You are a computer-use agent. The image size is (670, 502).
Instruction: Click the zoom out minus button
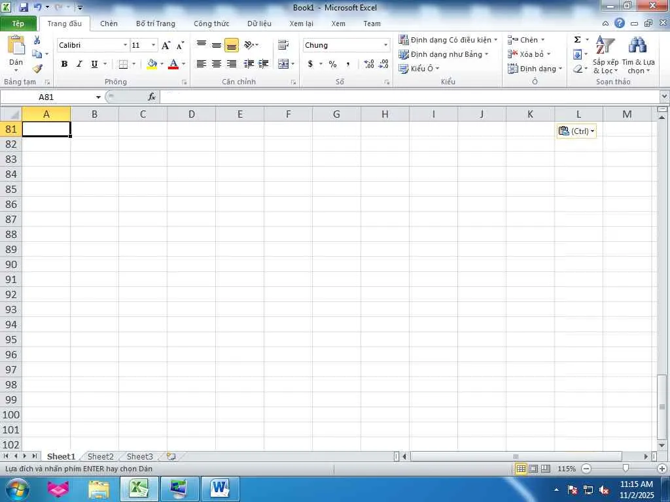point(586,469)
